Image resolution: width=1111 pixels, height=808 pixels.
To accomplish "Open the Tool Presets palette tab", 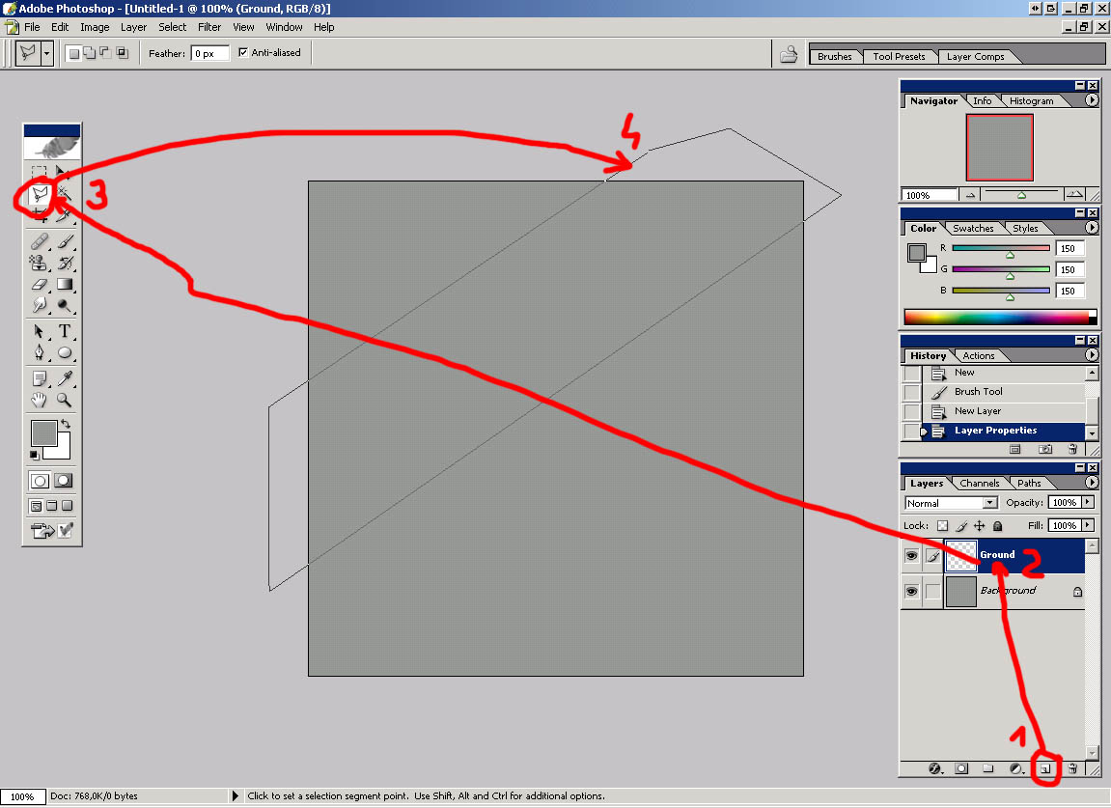I will (899, 57).
